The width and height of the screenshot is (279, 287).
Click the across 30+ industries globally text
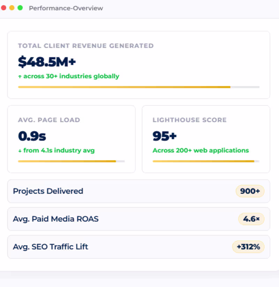pyautogui.click(x=71, y=76)
